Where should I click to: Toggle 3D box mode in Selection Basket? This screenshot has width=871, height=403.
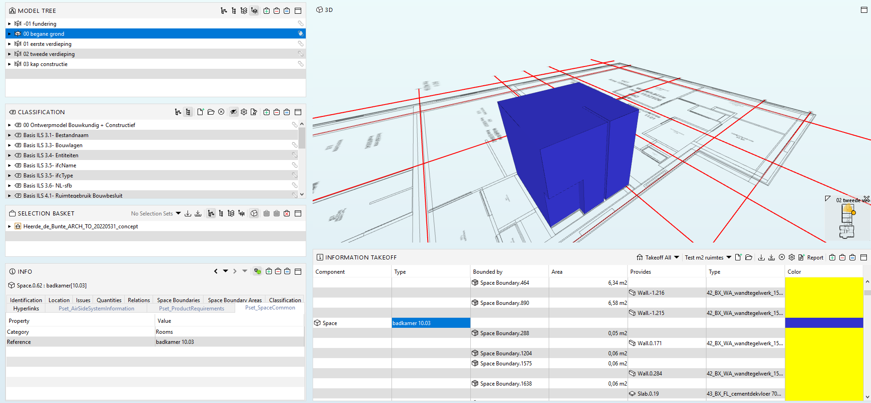254,213
